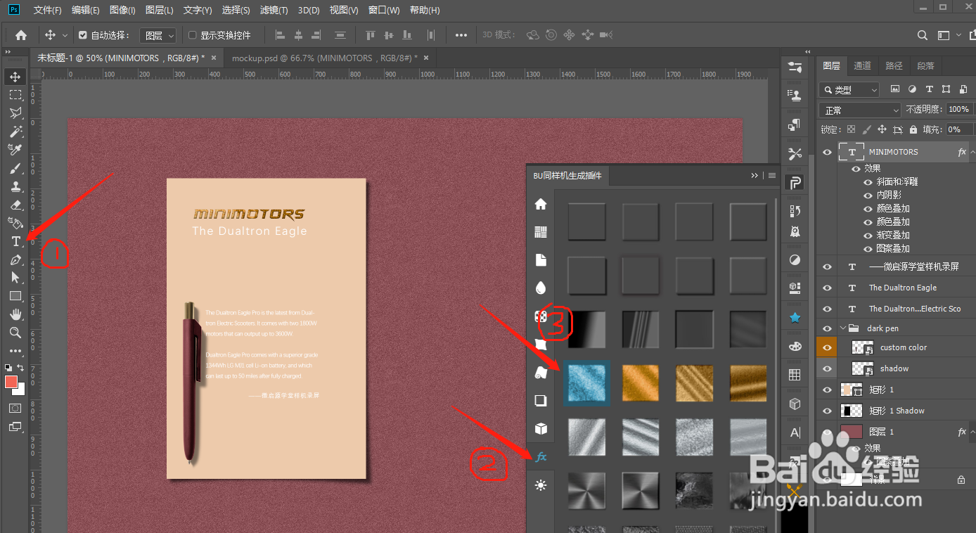This screenshot has height=533, width=976.
Task: Enable Show Transform Controls (显示变换控件) checkbox
Action: click(193, 35)
